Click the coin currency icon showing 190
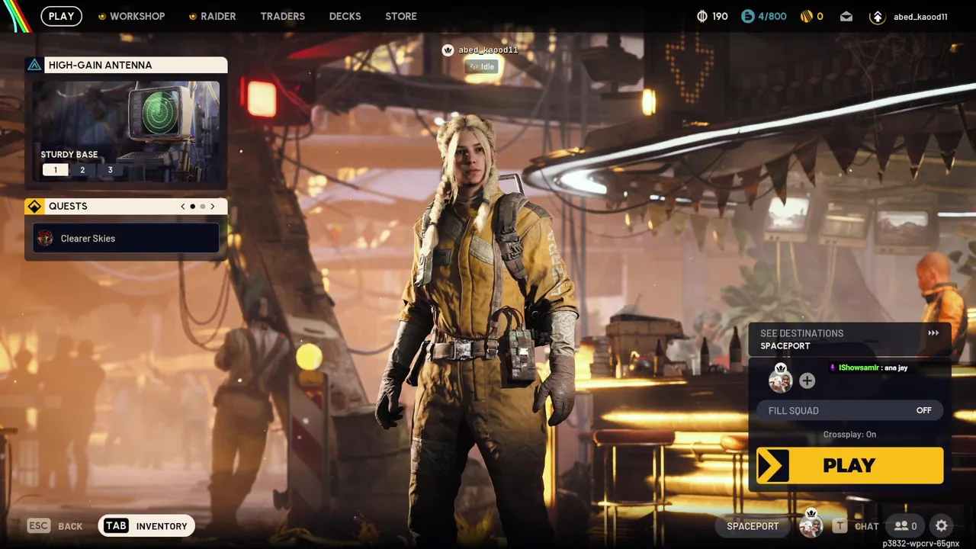This screenshot has height=549, width=976. (x=702, y=16)
